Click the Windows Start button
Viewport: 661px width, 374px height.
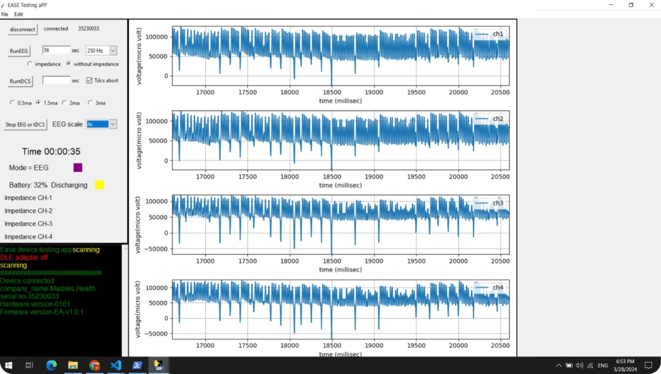click(9, 365)
